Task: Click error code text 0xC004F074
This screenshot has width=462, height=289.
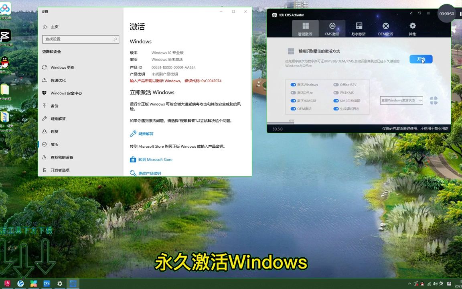Action: click(211, 81)
